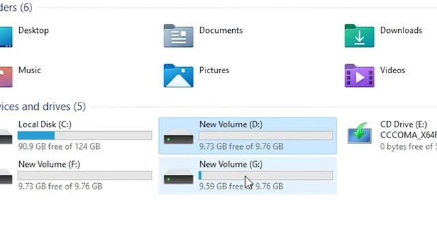Screen dimensions: 437x246
Task: Click the New Volume (G:) label
Action: (231, 164)
